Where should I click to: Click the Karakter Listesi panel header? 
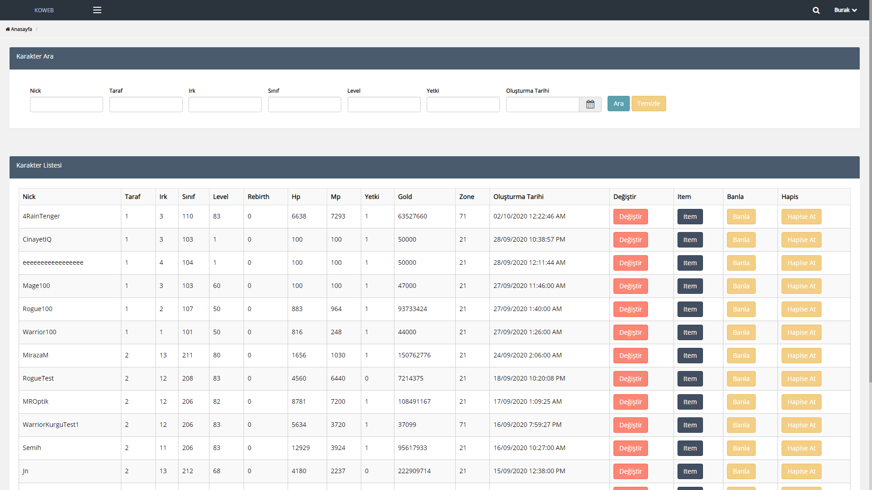tap(434, 167)
